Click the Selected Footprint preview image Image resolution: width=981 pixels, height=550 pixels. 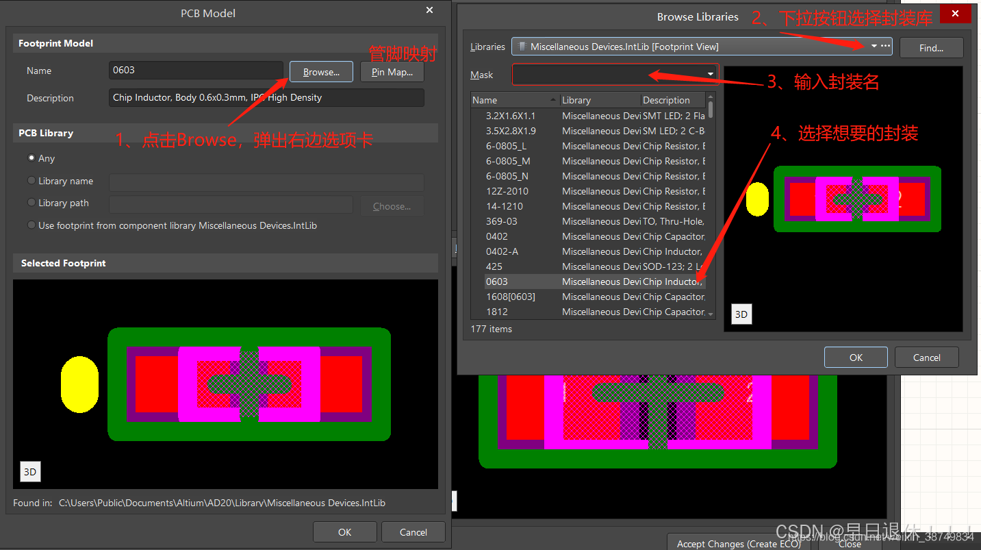(225, 384)
